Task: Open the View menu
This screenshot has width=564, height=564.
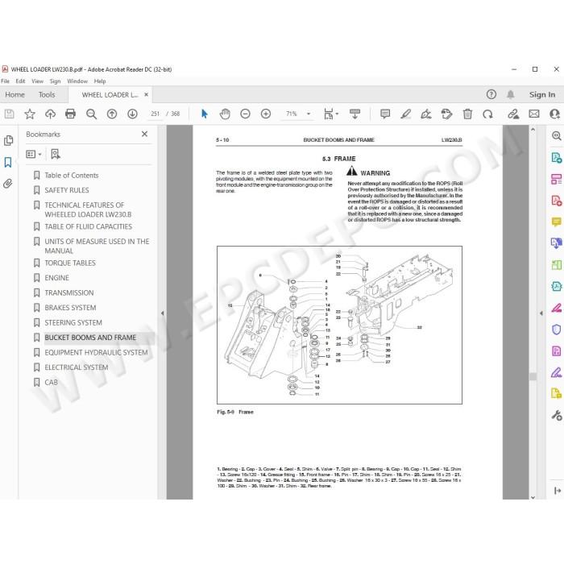Action: coord(37,81)
